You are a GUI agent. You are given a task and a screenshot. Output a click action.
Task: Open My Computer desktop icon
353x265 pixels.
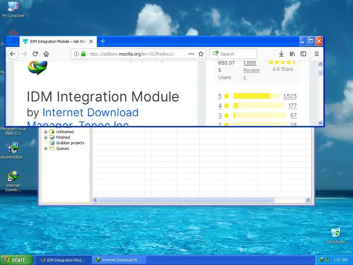point(13,9)
